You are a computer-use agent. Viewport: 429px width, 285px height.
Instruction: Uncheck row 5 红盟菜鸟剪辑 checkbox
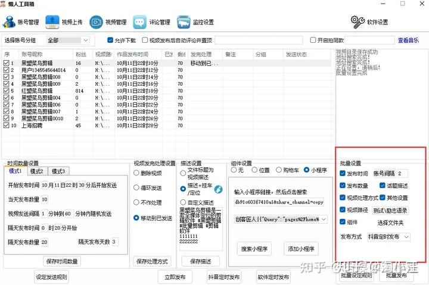pos(7,90)
